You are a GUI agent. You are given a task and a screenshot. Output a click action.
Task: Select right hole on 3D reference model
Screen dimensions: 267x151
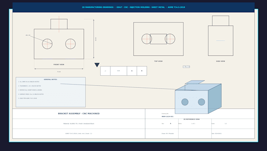click(x=201, y=102)
